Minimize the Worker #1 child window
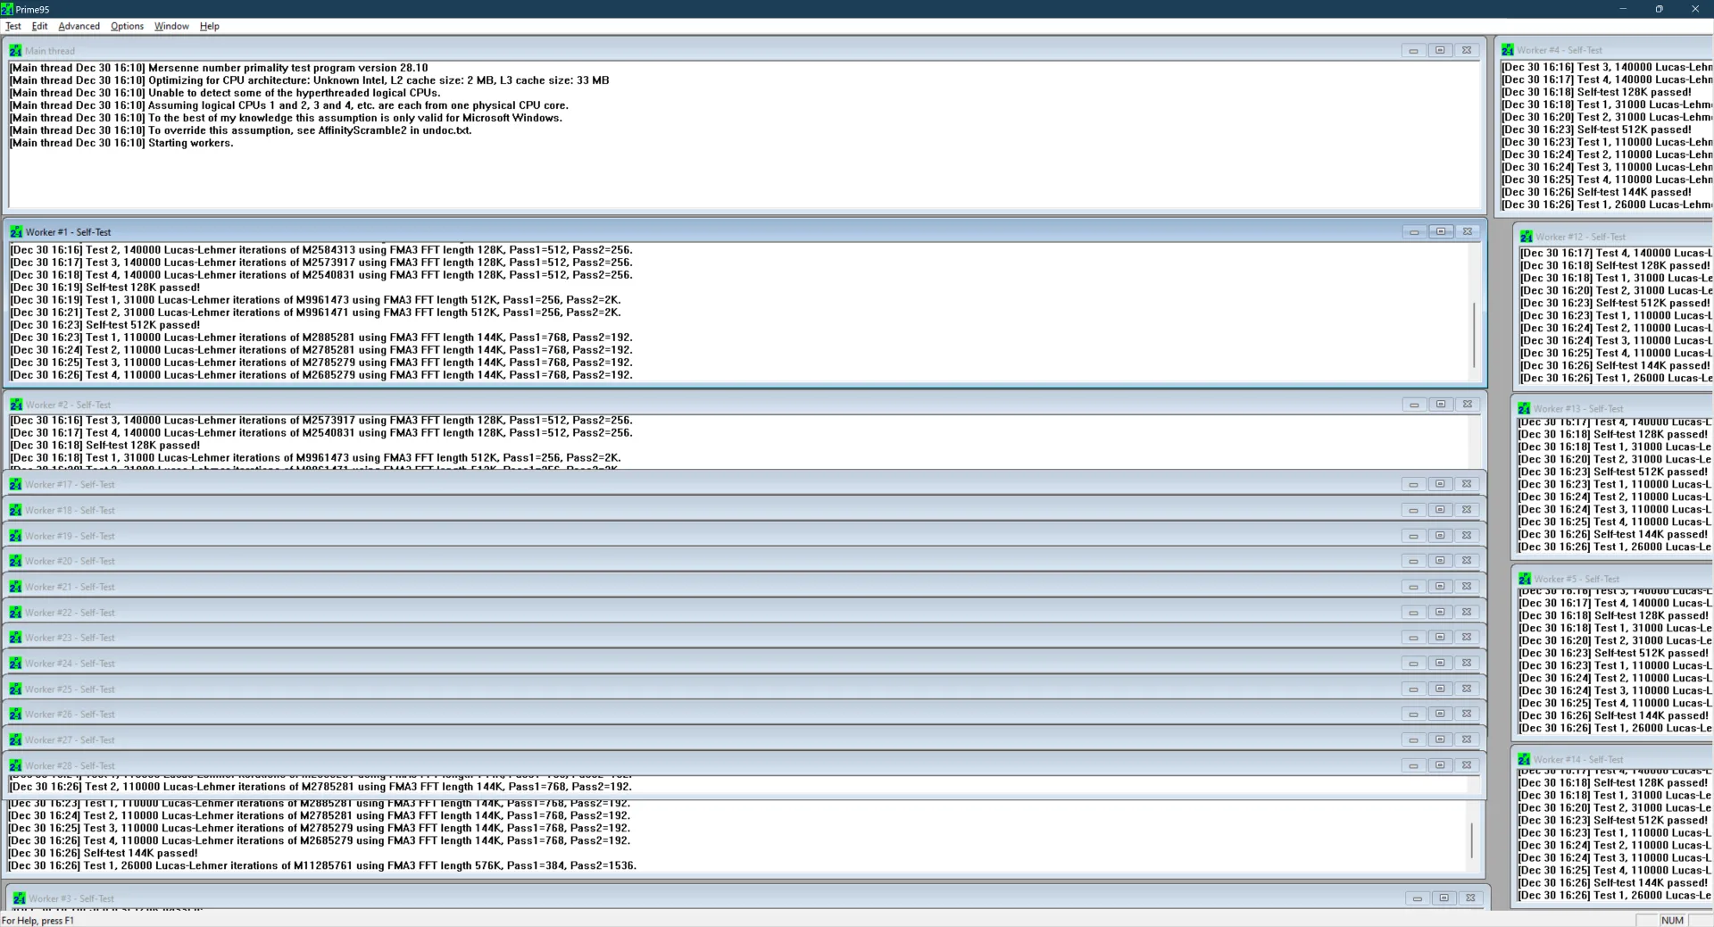1714x927 pixels. 1414,232
